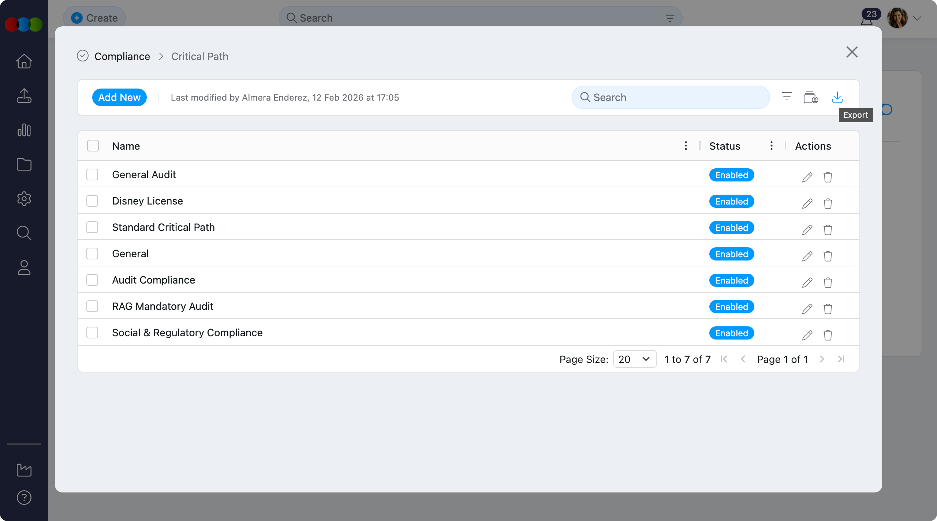Open Status column options menu
The height and width of the screenshot is (521, 937).
tap(771, 146)
